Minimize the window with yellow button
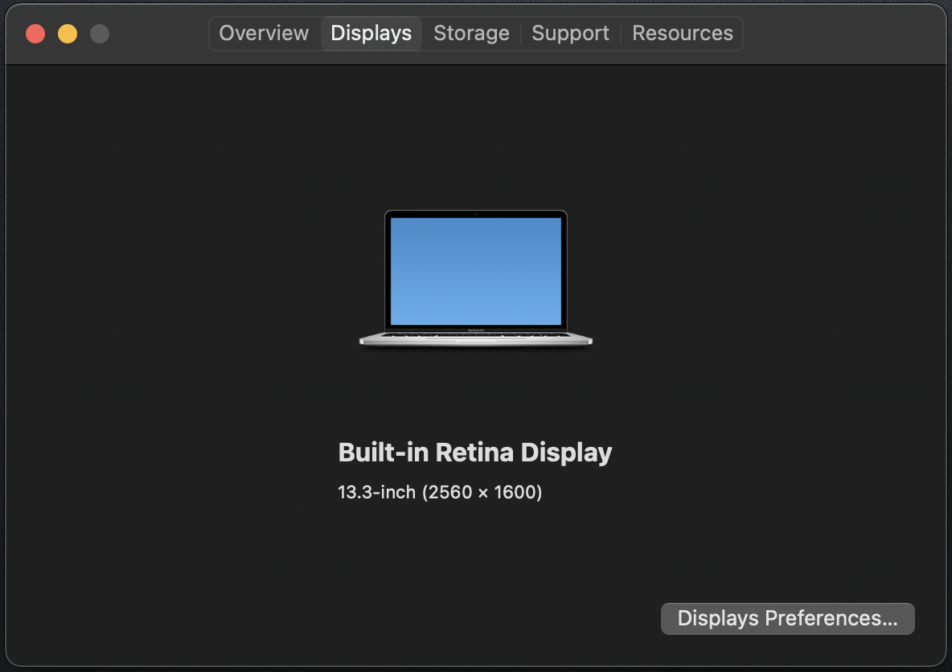 pyautogui.click(x=68, y=34)
